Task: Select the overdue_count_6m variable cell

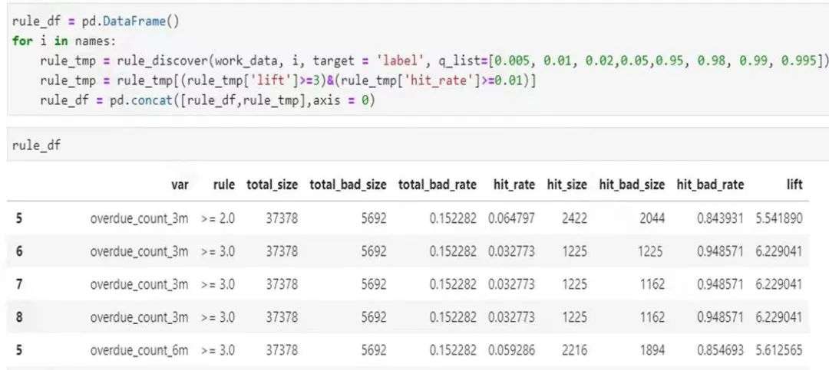Action: pyautogui.click(x=139, y=350)
